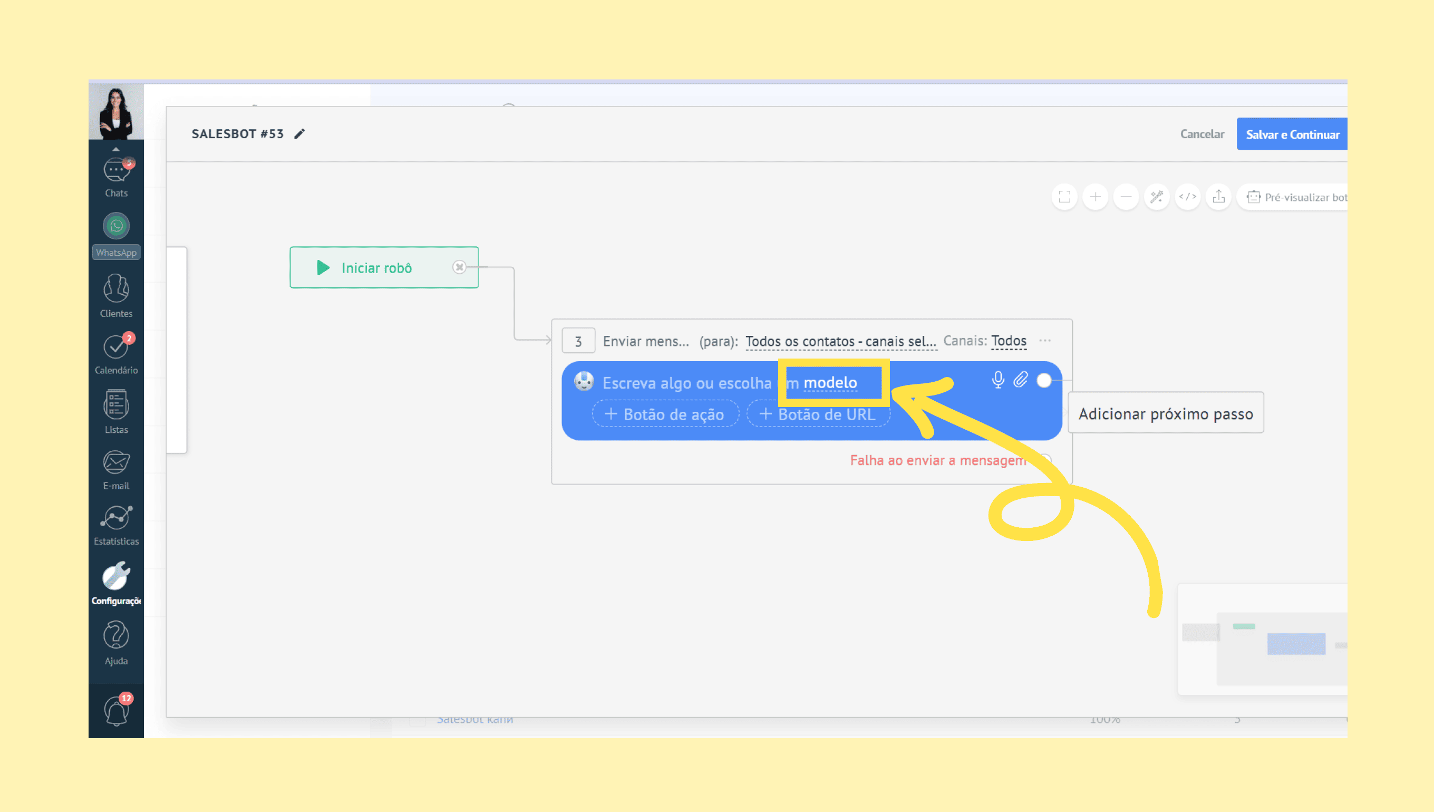Click the export share icon in toolbar
This screenshot has height=812, width=1434.
tap(1218, 197)
